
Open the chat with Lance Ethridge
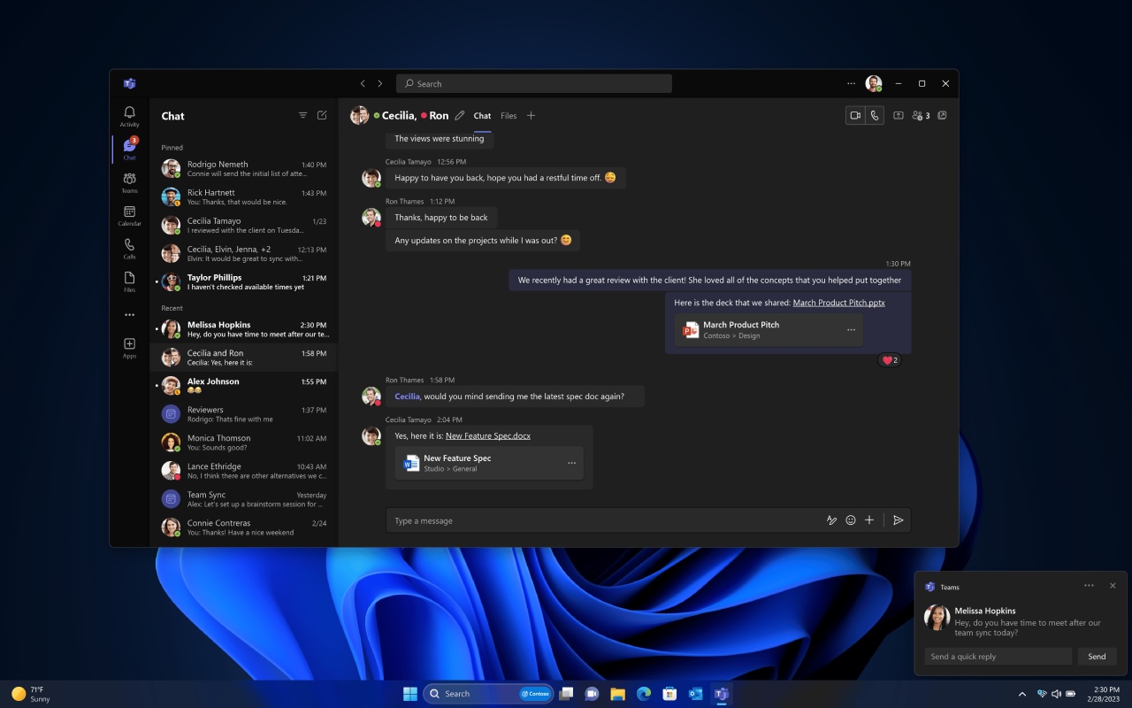pyautogui.click(x=243, y=471)
